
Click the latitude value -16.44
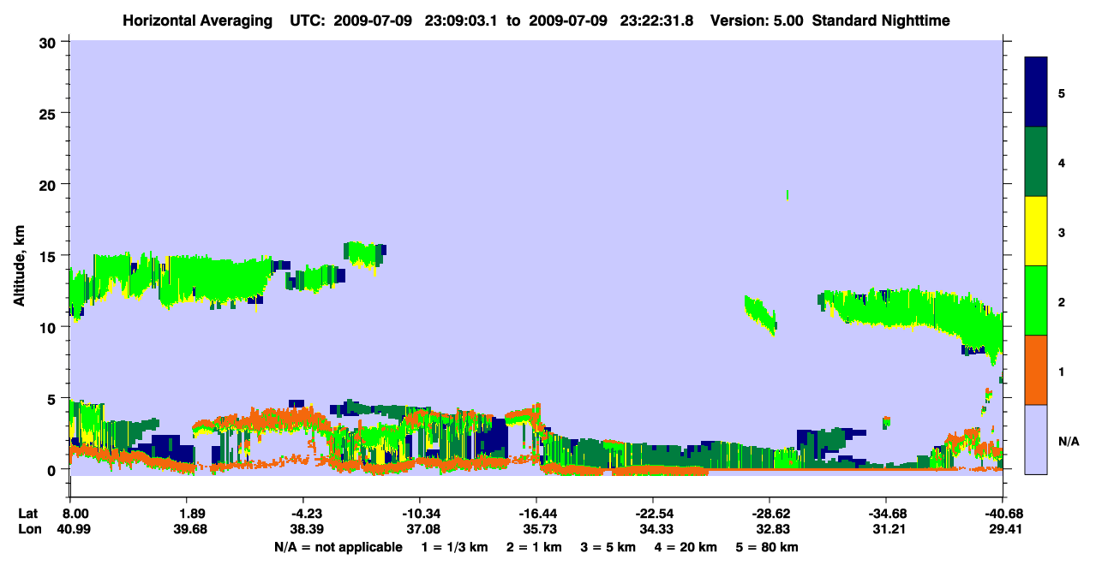[536, 514]
